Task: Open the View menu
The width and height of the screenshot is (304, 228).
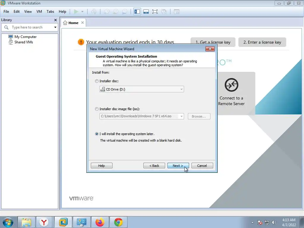Action: 28,12
